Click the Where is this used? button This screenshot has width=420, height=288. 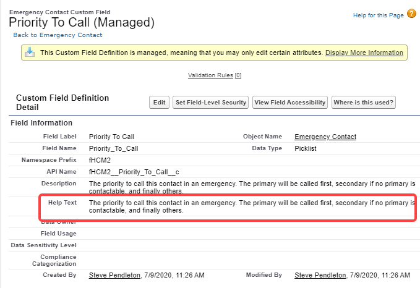tap(363, 103)
